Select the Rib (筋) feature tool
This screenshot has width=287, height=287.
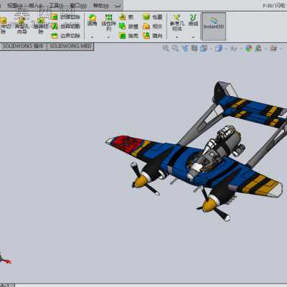tap(126, 17)
